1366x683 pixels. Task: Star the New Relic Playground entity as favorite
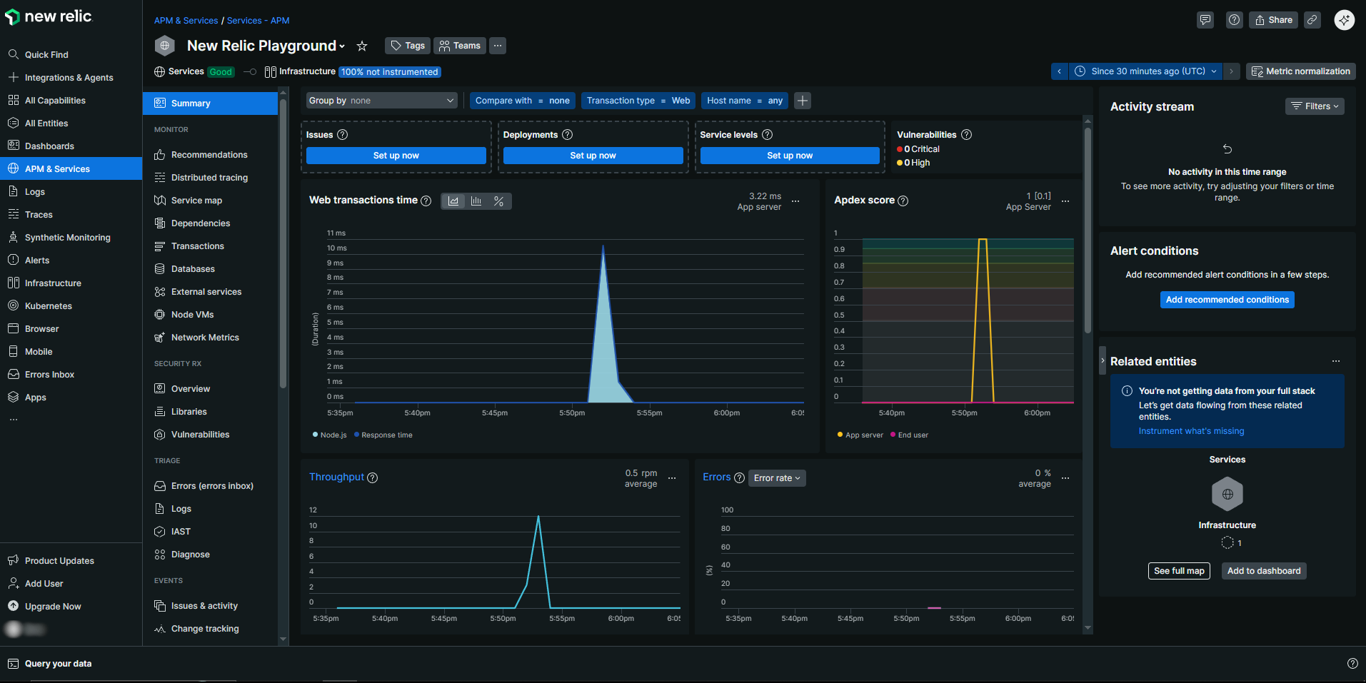click(x=362, y=46)
